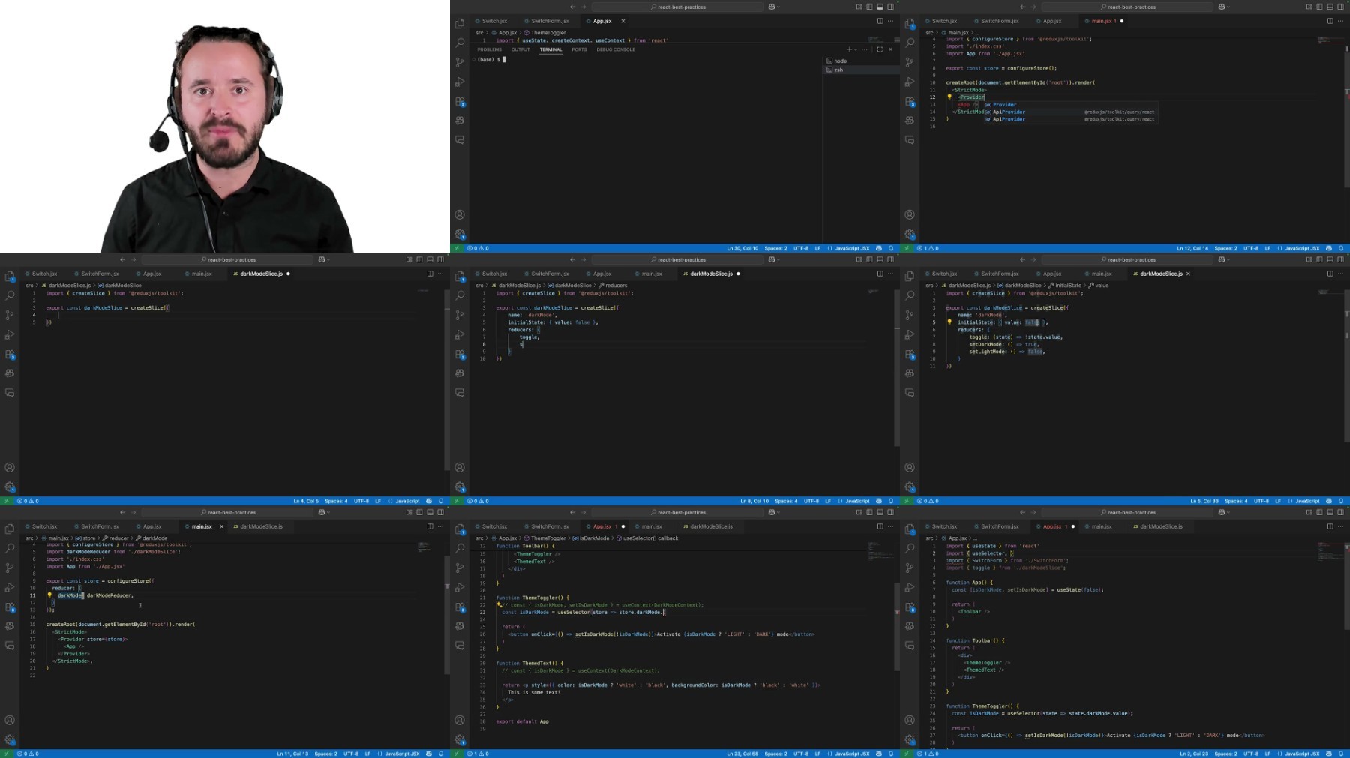Image resolution: width=1350 pixels, height=758 pixels.
Task: Open Spaces: 4 selector in Ln 4, Col 5 window
Action: [336, 501]
